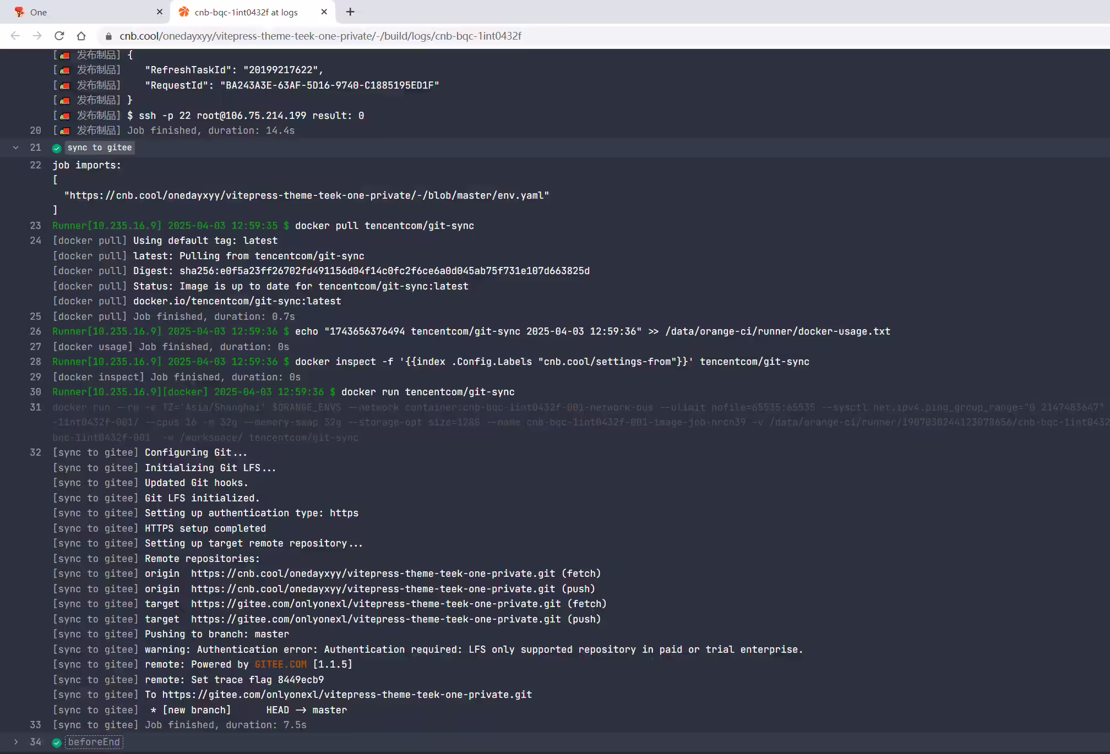Close the One browser tab
The height and width of the screenshot is (754, 1110).
click(160, 12)
